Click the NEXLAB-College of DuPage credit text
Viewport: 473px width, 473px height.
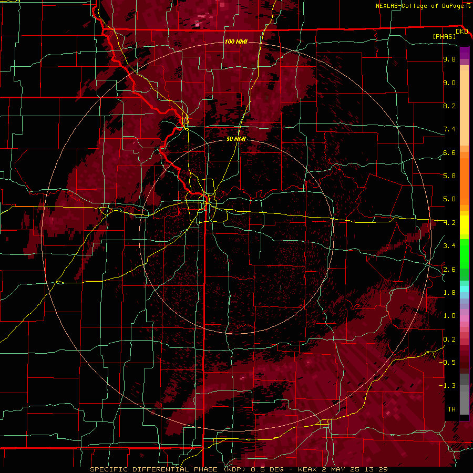click(419, 6)
